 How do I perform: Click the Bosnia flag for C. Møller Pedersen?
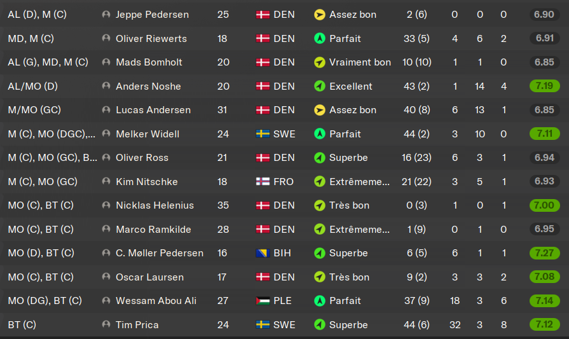point(263,253)
